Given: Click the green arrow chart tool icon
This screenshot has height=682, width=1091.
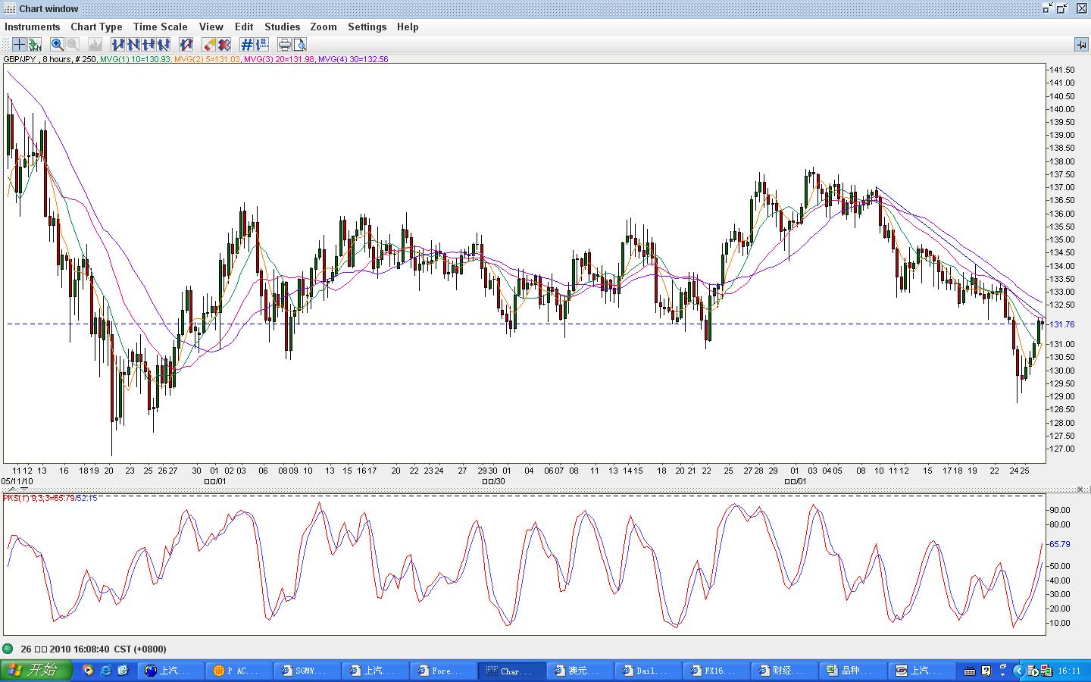Looking at the screenshot, I should tap(34, 45).
